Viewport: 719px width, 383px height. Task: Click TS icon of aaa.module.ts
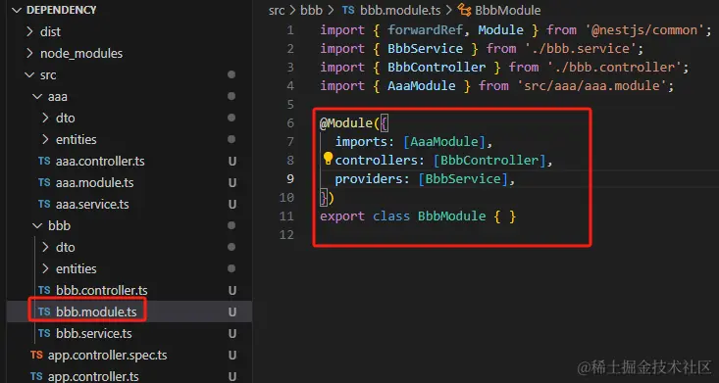44,183
